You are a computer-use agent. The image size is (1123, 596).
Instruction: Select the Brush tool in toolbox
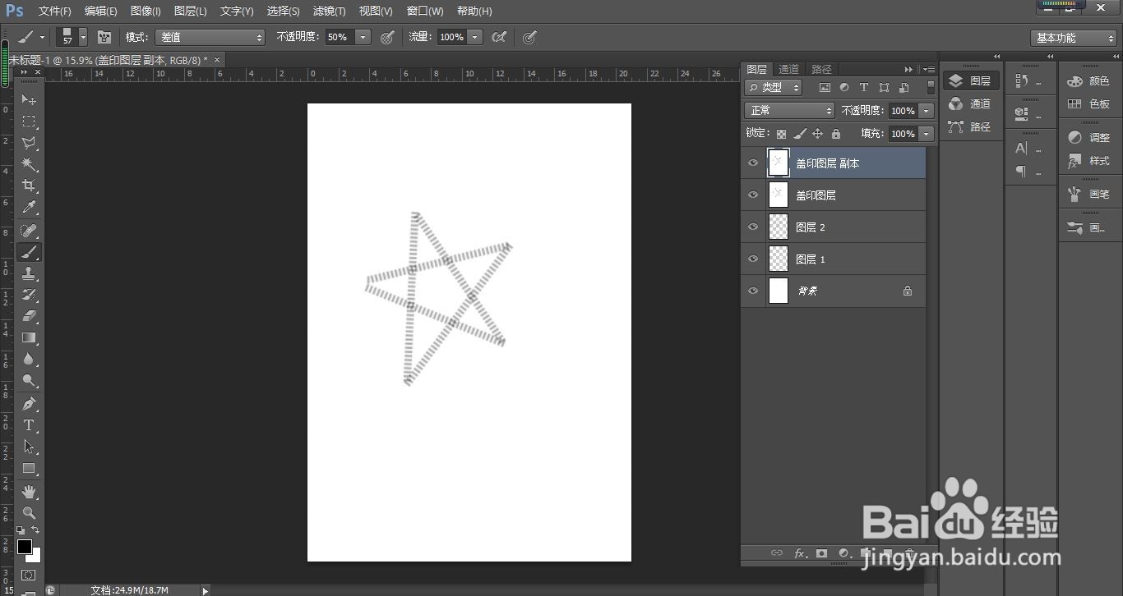coord(29,252)
